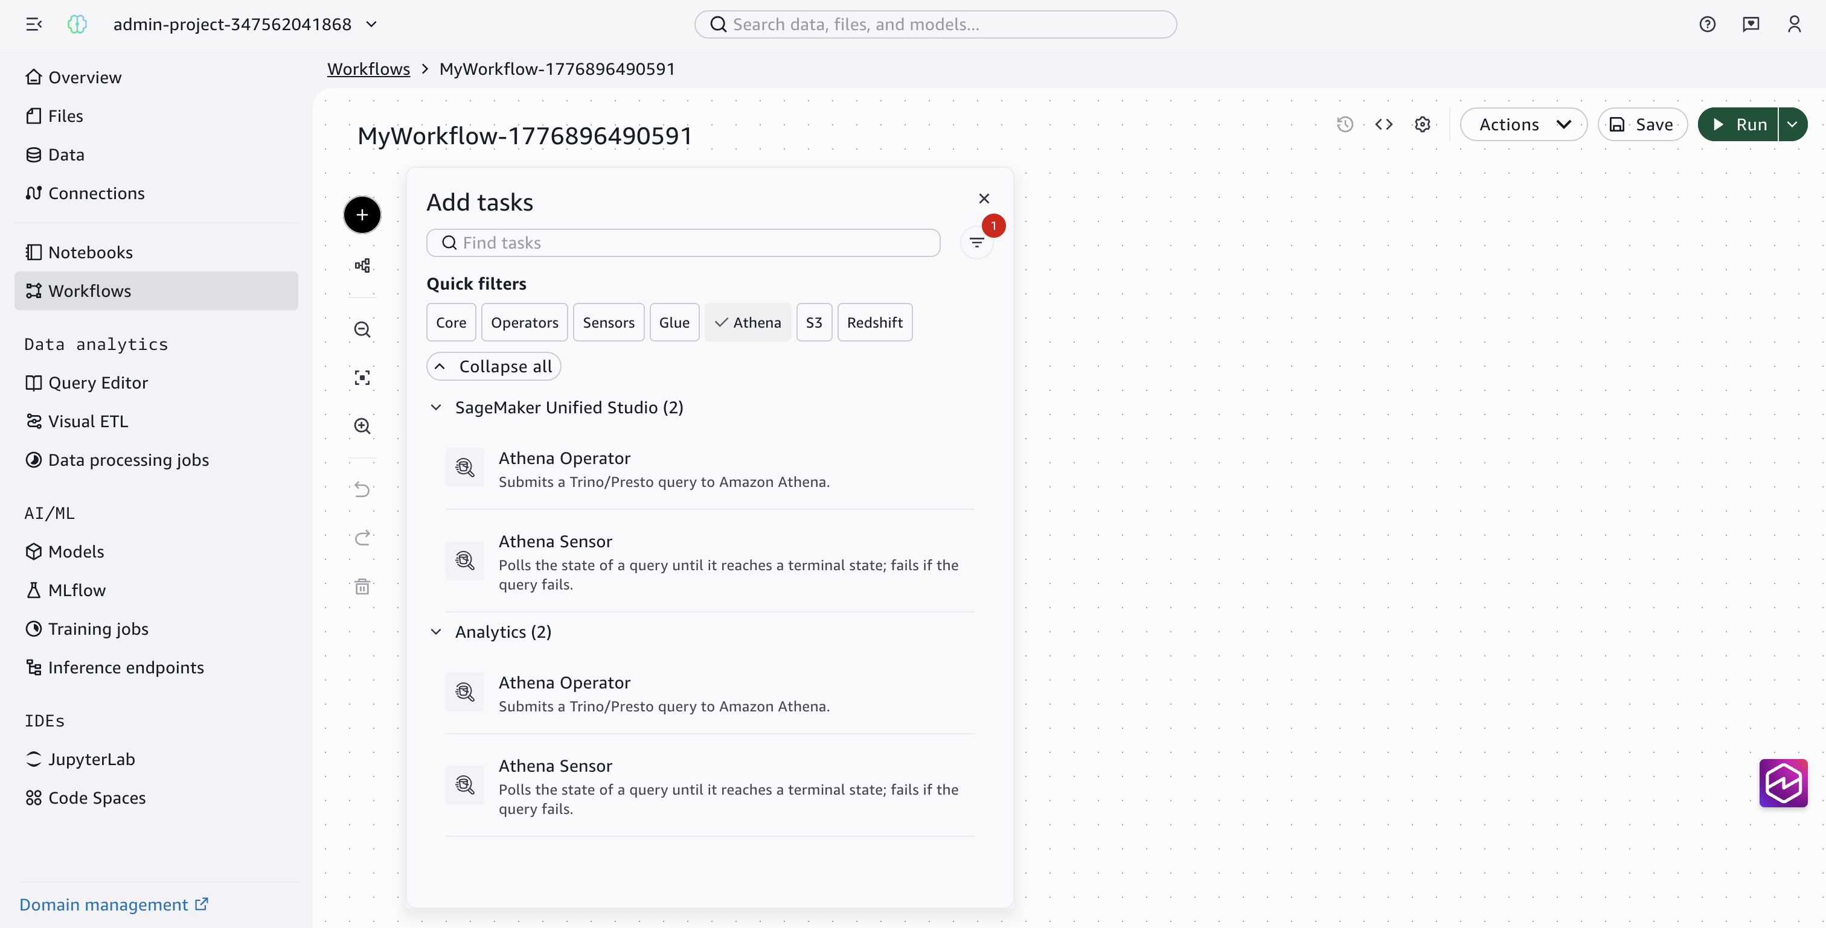Click the Athena Operator icon under SageMaker Unified Studio
1826x928 pixels.
(x=465, y=468)
